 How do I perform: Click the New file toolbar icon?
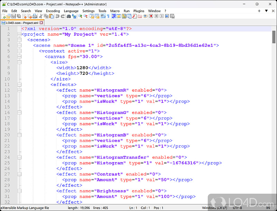point(3,16)
